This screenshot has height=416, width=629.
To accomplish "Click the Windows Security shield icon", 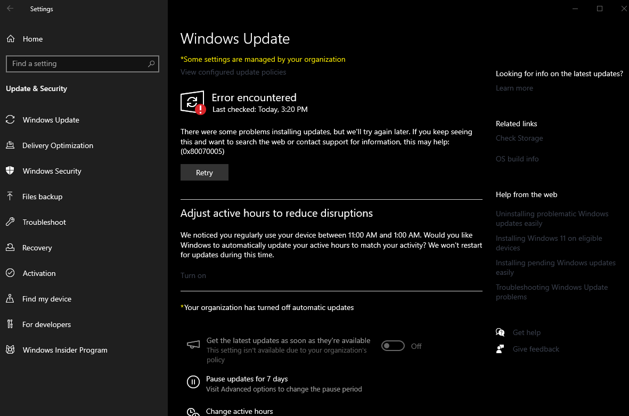I will (11, 170).
